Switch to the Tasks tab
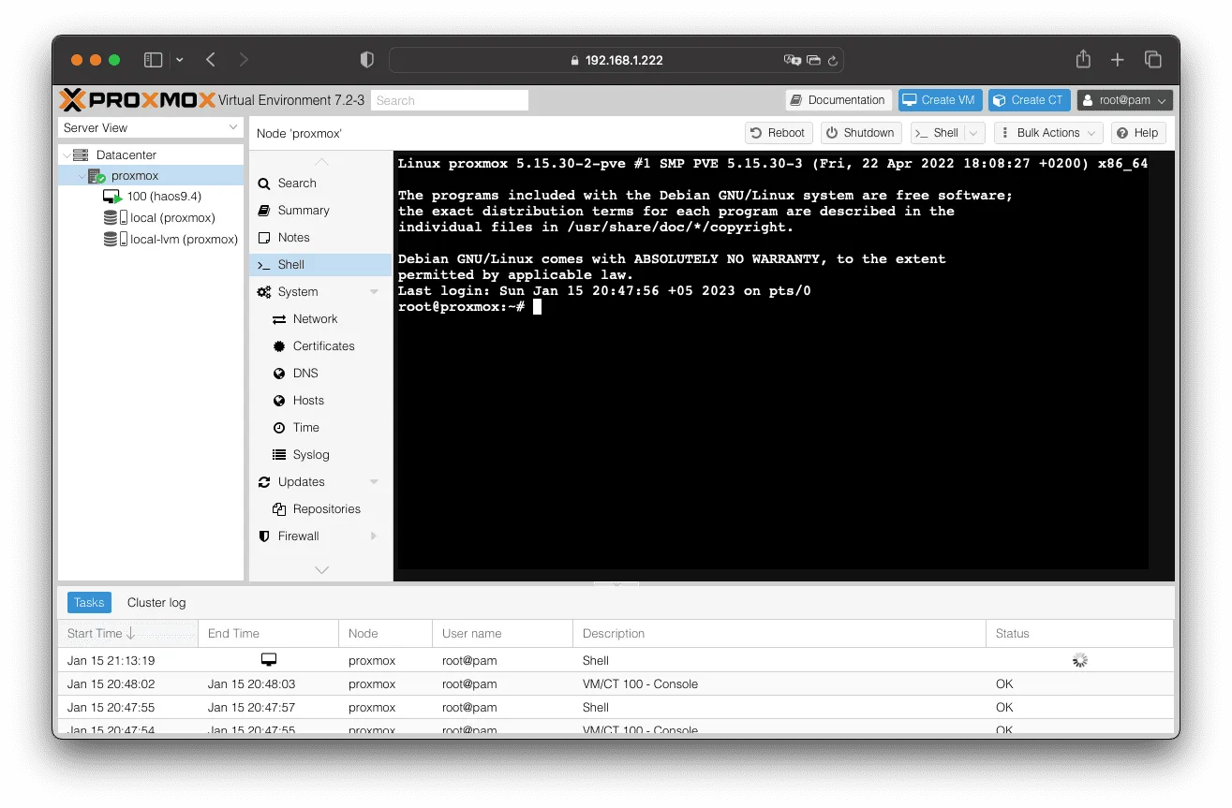Viewport: 1232px width, 808px height. click(89, 603)
